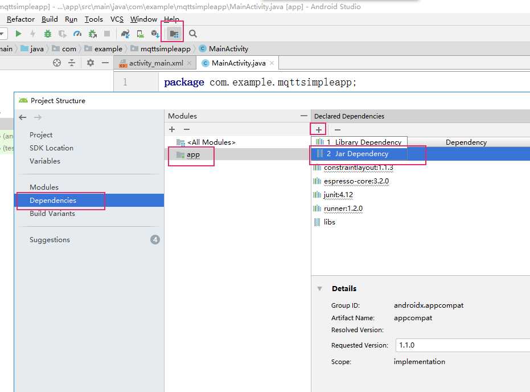This screenshot has width=530, height=392.
Task: Open the VCS menu
Action: point(117,19)
